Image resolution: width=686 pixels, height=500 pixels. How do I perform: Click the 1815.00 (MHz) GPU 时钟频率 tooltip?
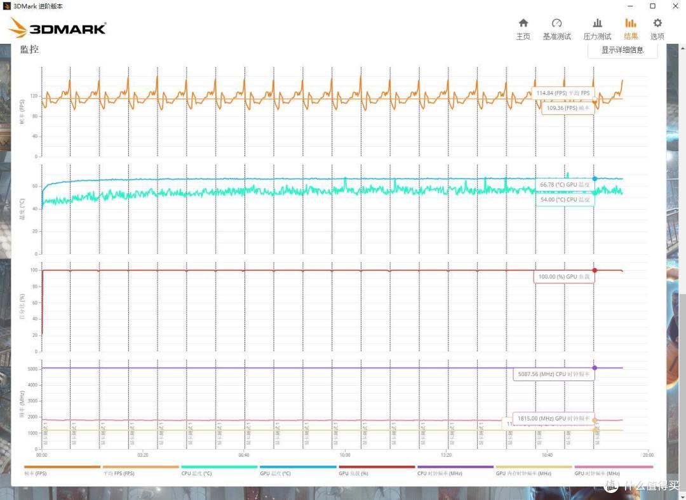[x=553, y=419]
